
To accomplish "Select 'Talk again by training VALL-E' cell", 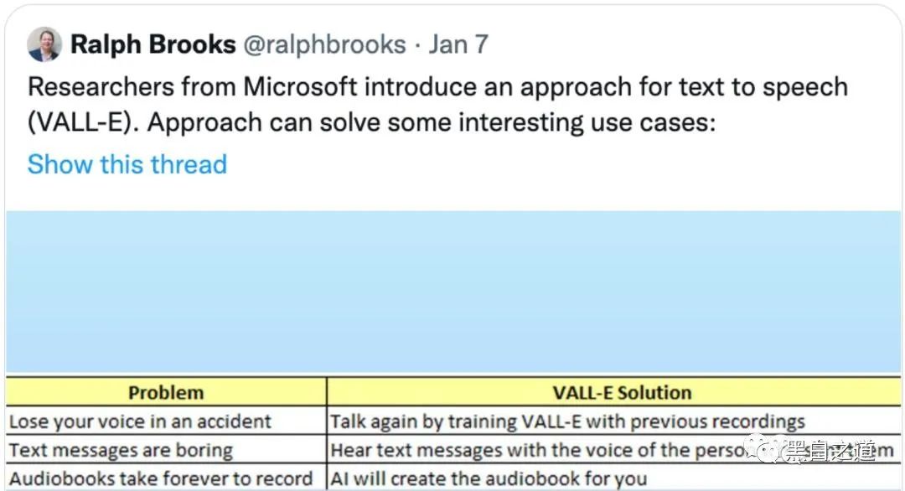I will 613,421.
